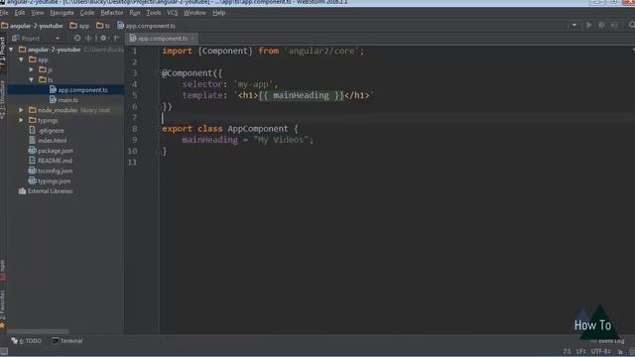Screen dimensions: 635x357
Task: Click the package.json file icon
Action: click(33, 151)
